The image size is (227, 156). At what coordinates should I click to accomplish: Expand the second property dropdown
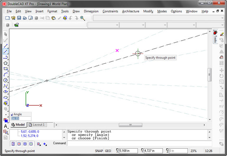pos(132,25)
